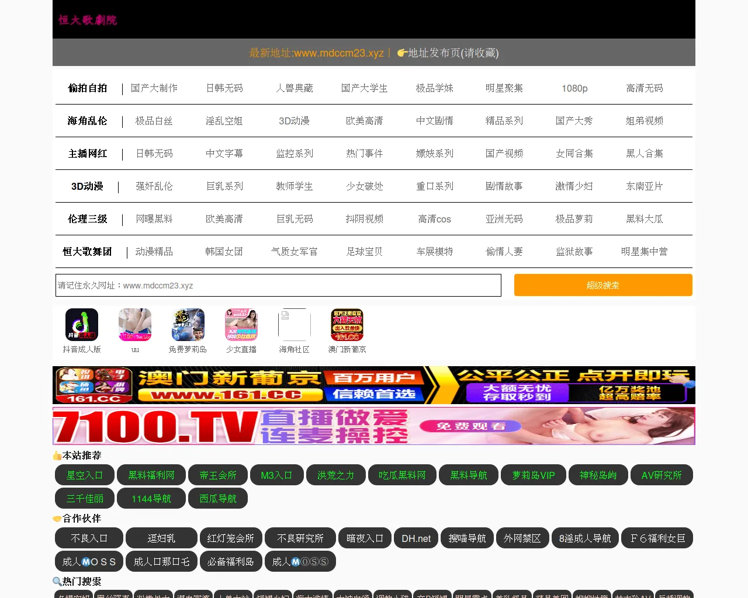The image size is (748, 598).
Task: Click the magnifier icon beside 热门搜索
Action: click(x=57, y=582)
